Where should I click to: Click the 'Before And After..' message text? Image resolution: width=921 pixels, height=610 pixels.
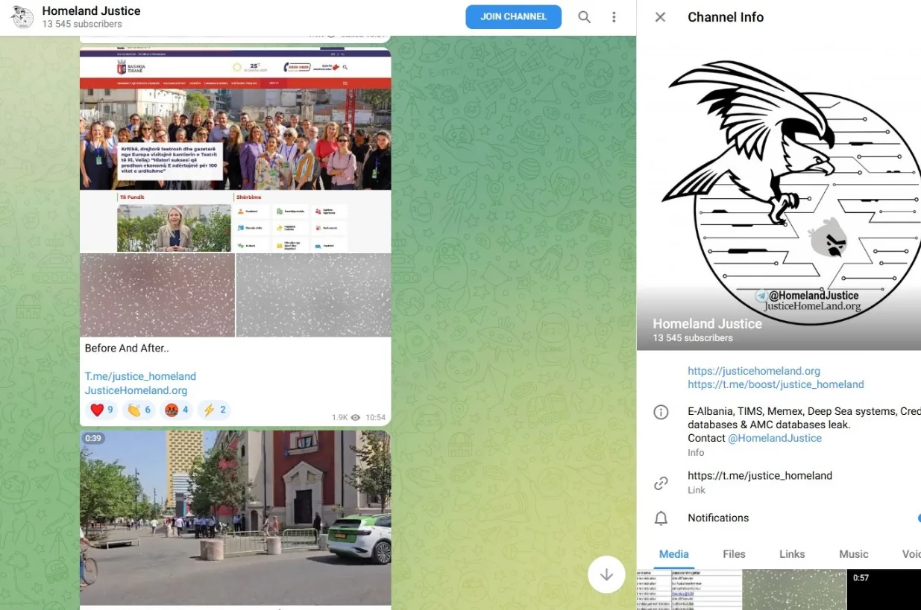click(x=127, y=348)
